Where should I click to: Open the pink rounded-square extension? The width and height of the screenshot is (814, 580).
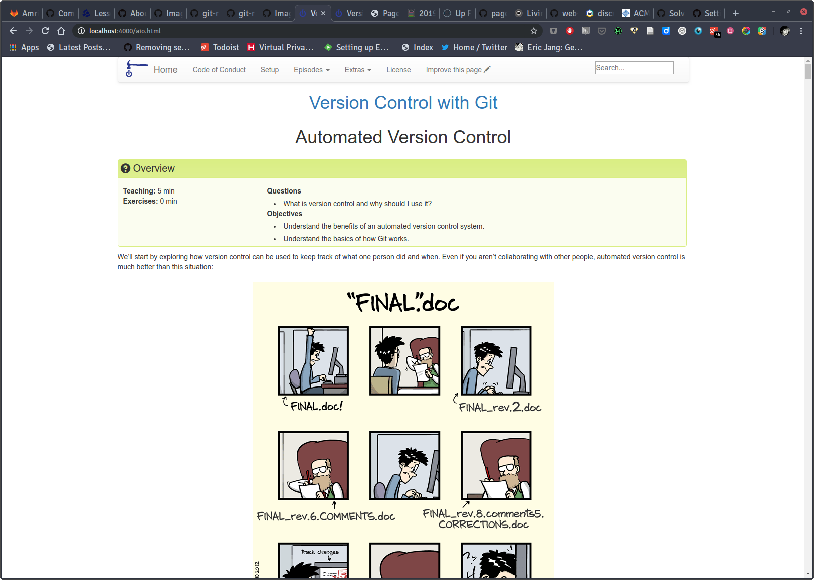click(730, 31)
